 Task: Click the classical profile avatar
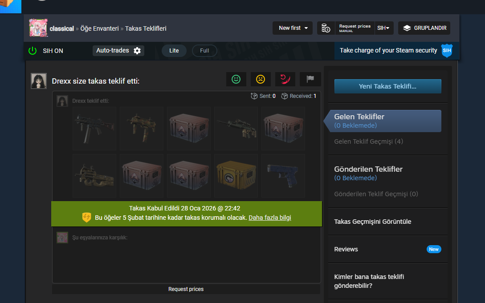click(38, 28)
